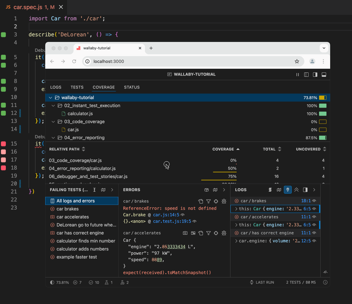Select the 06_debugger_and_test_stories/car.js row
This screenshot has width=352, height=304.
(187, 176)
